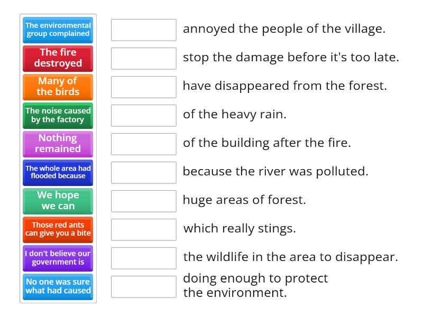The image size is (423, 317).
Task: Click the box beside "because the river was polluted."
Action: [143, 172]
